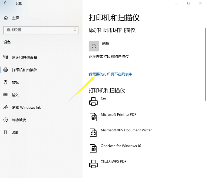The image size is (206, 178).
Task: Click 我需要的打印机不在列表中 link
Action: pyautogui.click(x=111, y=74)
